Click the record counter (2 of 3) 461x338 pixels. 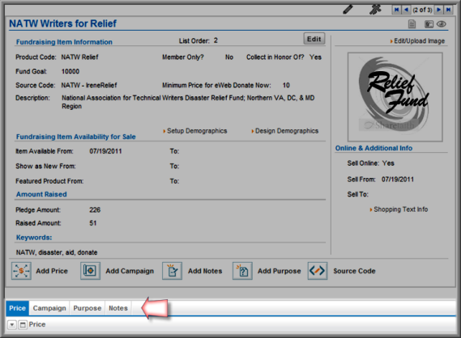(x=422, y=10)
